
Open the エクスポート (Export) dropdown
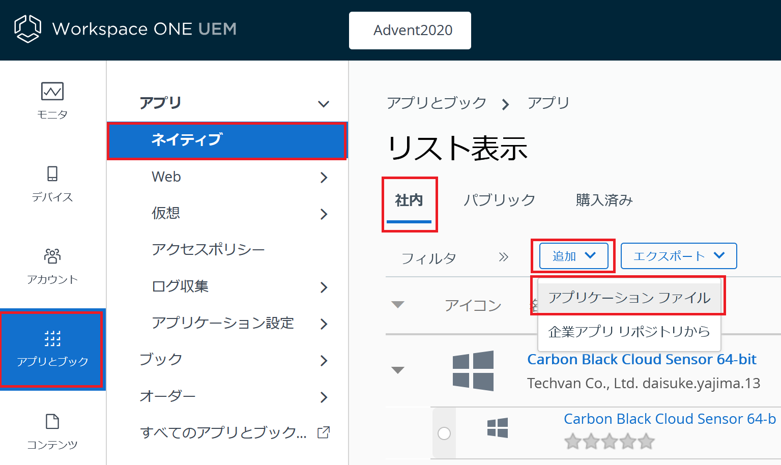pos(678,256)
